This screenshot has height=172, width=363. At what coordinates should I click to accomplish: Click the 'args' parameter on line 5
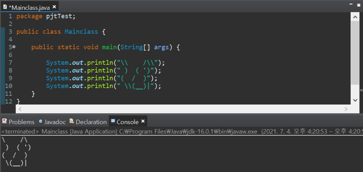click(161, 48)
